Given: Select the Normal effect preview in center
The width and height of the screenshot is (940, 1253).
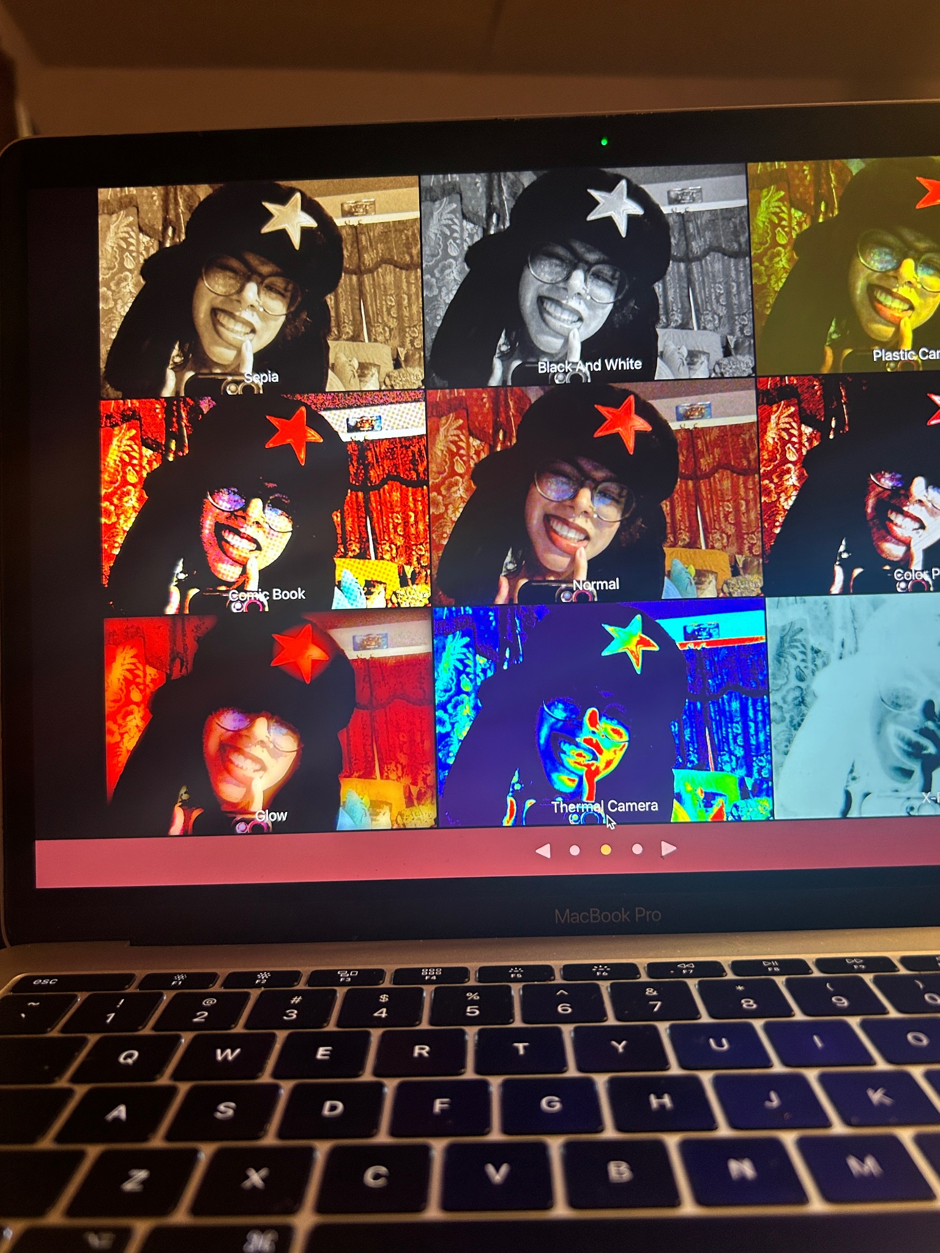Looking at the screenshot, I should pyautogui.click(x=595, y=489).
